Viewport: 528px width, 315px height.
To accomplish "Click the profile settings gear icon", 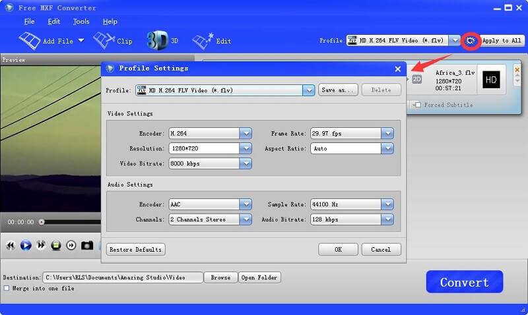I will pos(470,41).
